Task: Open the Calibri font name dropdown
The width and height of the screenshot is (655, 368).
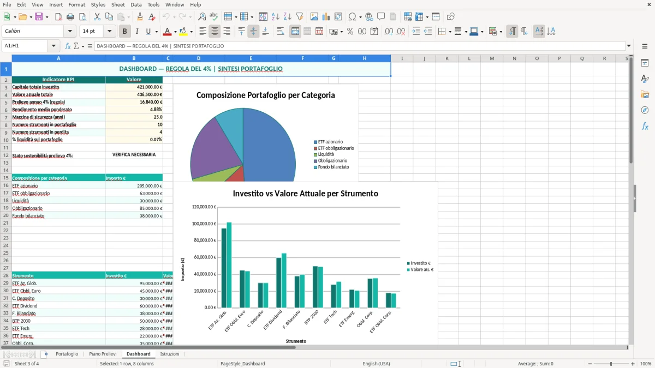Action: click(69, 32)
